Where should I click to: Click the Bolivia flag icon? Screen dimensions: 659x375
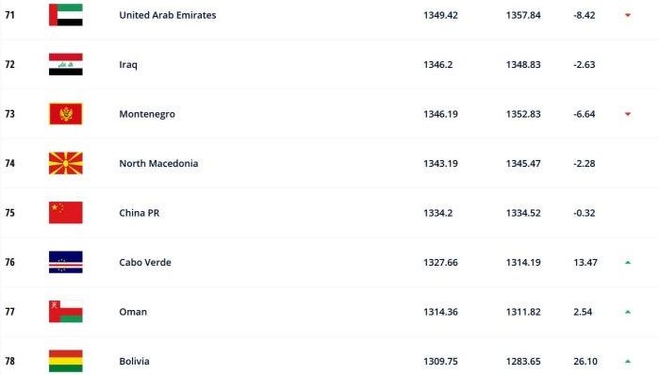(66, 361)
